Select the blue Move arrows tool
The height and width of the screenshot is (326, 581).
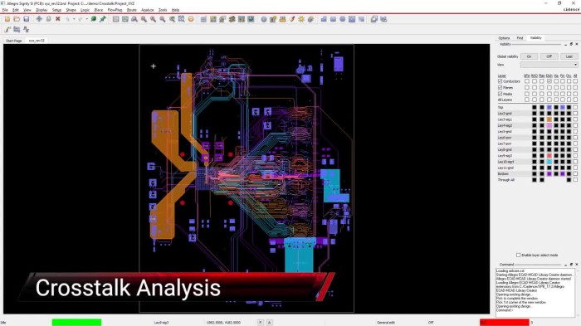tap(39, 19)
